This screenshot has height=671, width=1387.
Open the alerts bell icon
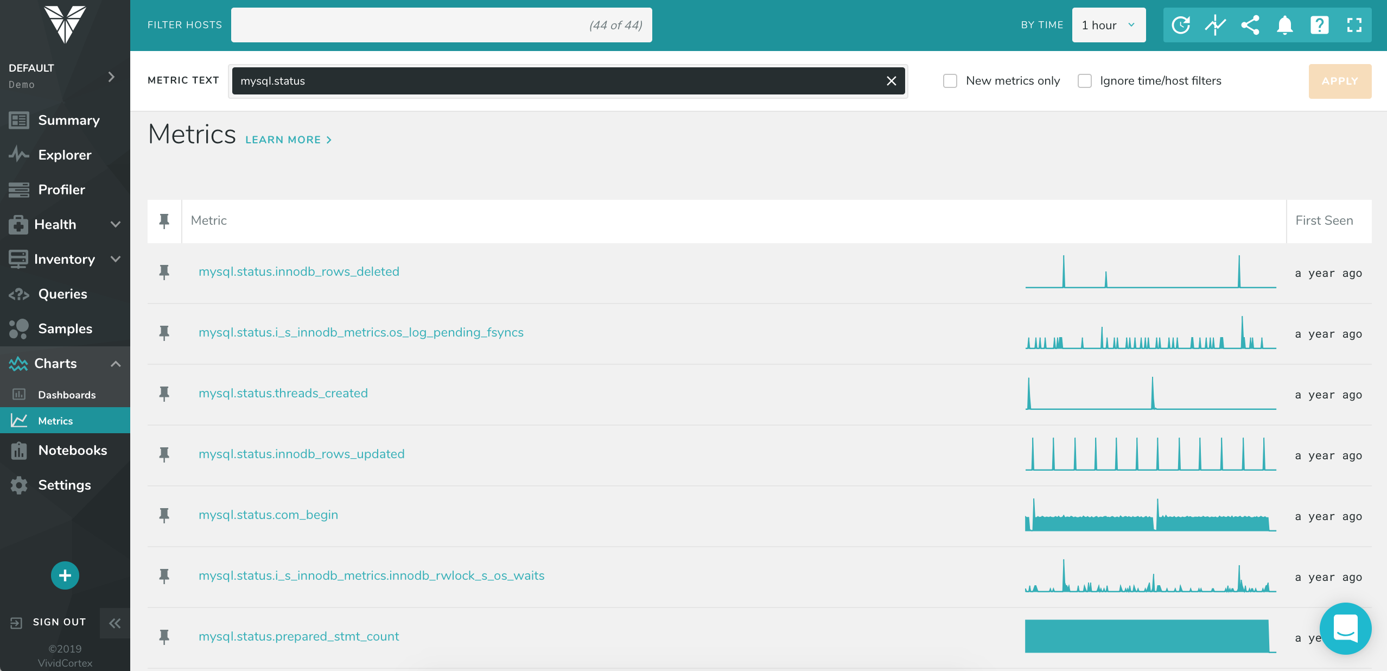(1284, 25)
